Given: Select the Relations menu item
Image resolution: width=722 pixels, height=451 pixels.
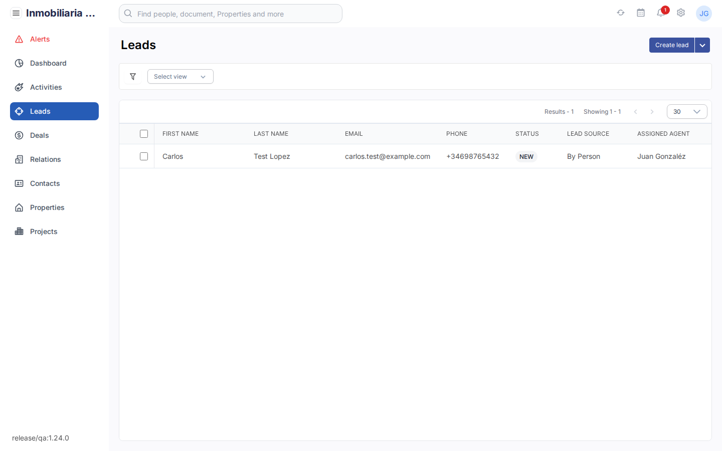Looking at the screenshot, I should 45,159.
